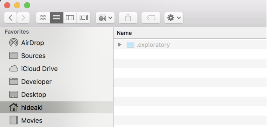This screenshot has height=127, width=268.
Task: Click the Edit Tags button
Action: (151, 18)
